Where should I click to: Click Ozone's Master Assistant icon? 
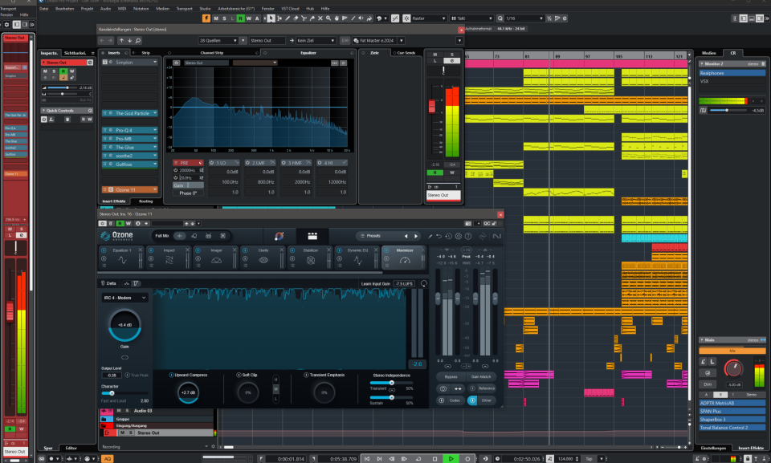279,236
